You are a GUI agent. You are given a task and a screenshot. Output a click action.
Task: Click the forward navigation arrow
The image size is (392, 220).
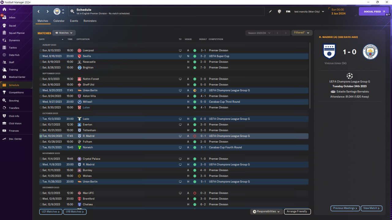pyautogui.click(x=47, y=11)
